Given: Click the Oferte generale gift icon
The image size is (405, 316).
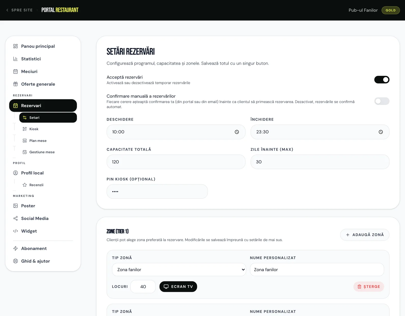Looking at the screenshot, I should (x=15, y=84).
